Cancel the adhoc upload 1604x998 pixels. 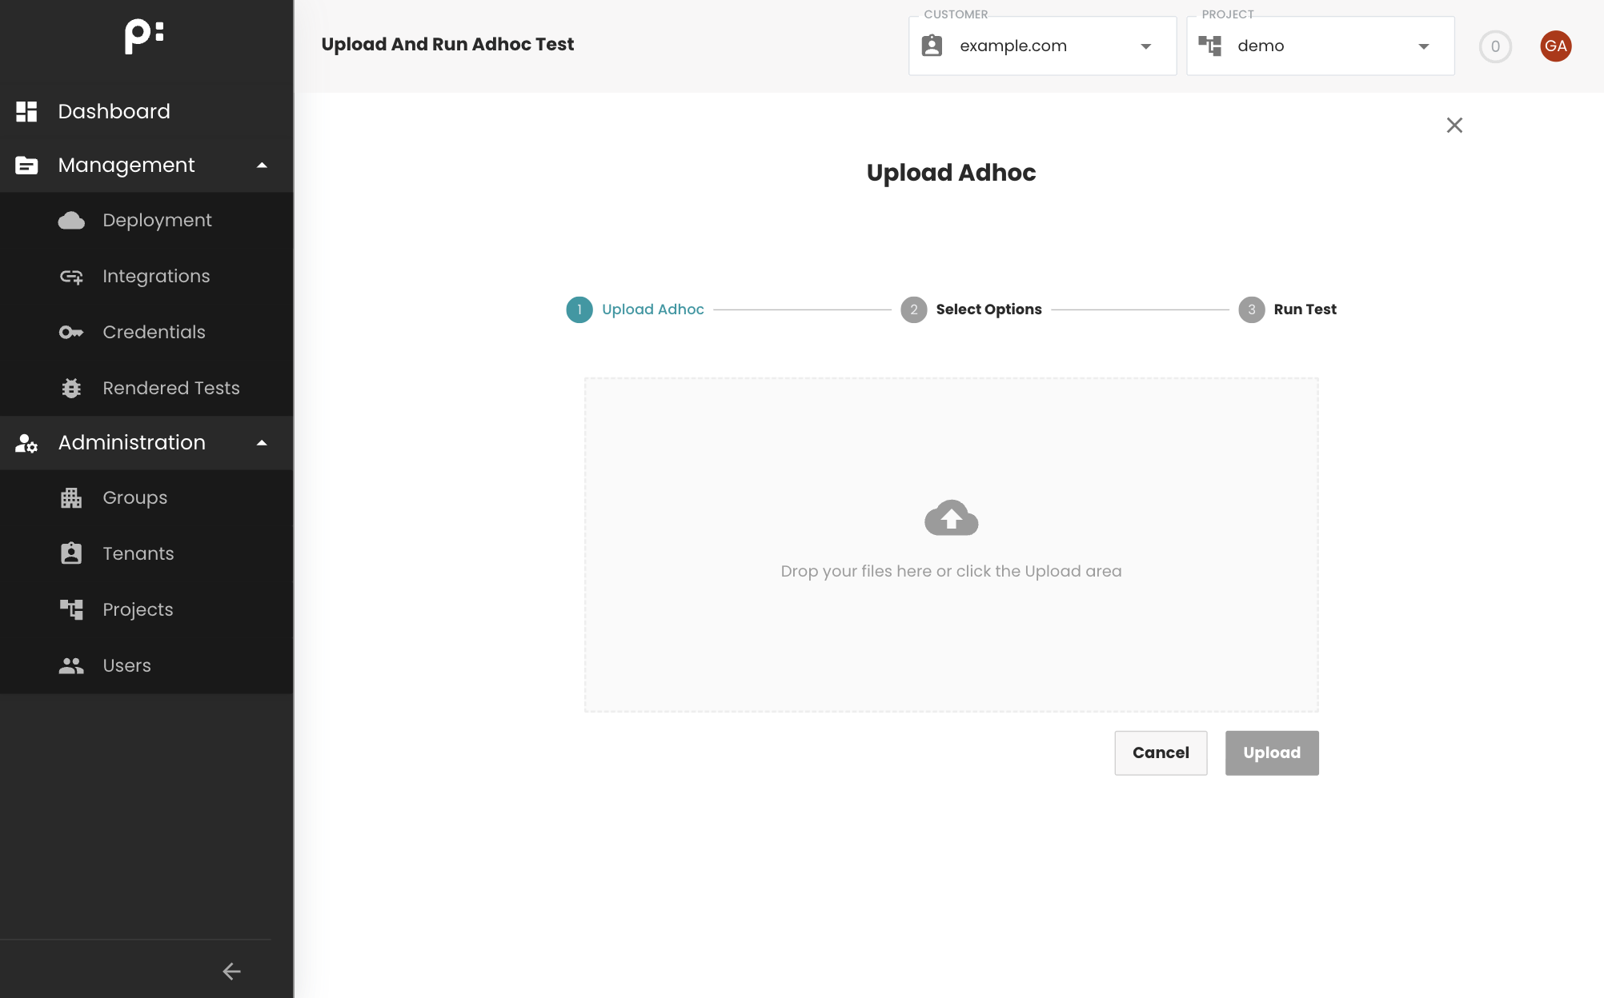(x=1161, y=752)
